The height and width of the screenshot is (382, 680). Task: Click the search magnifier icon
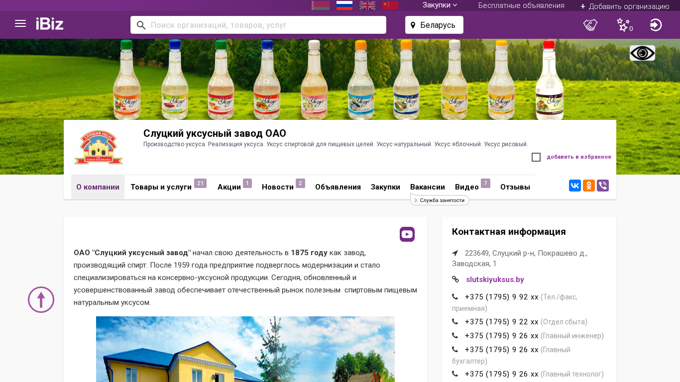(141, 25)
